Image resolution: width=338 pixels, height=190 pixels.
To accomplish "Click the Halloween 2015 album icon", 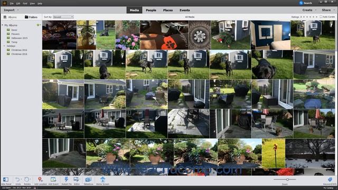I will (8, 38).
